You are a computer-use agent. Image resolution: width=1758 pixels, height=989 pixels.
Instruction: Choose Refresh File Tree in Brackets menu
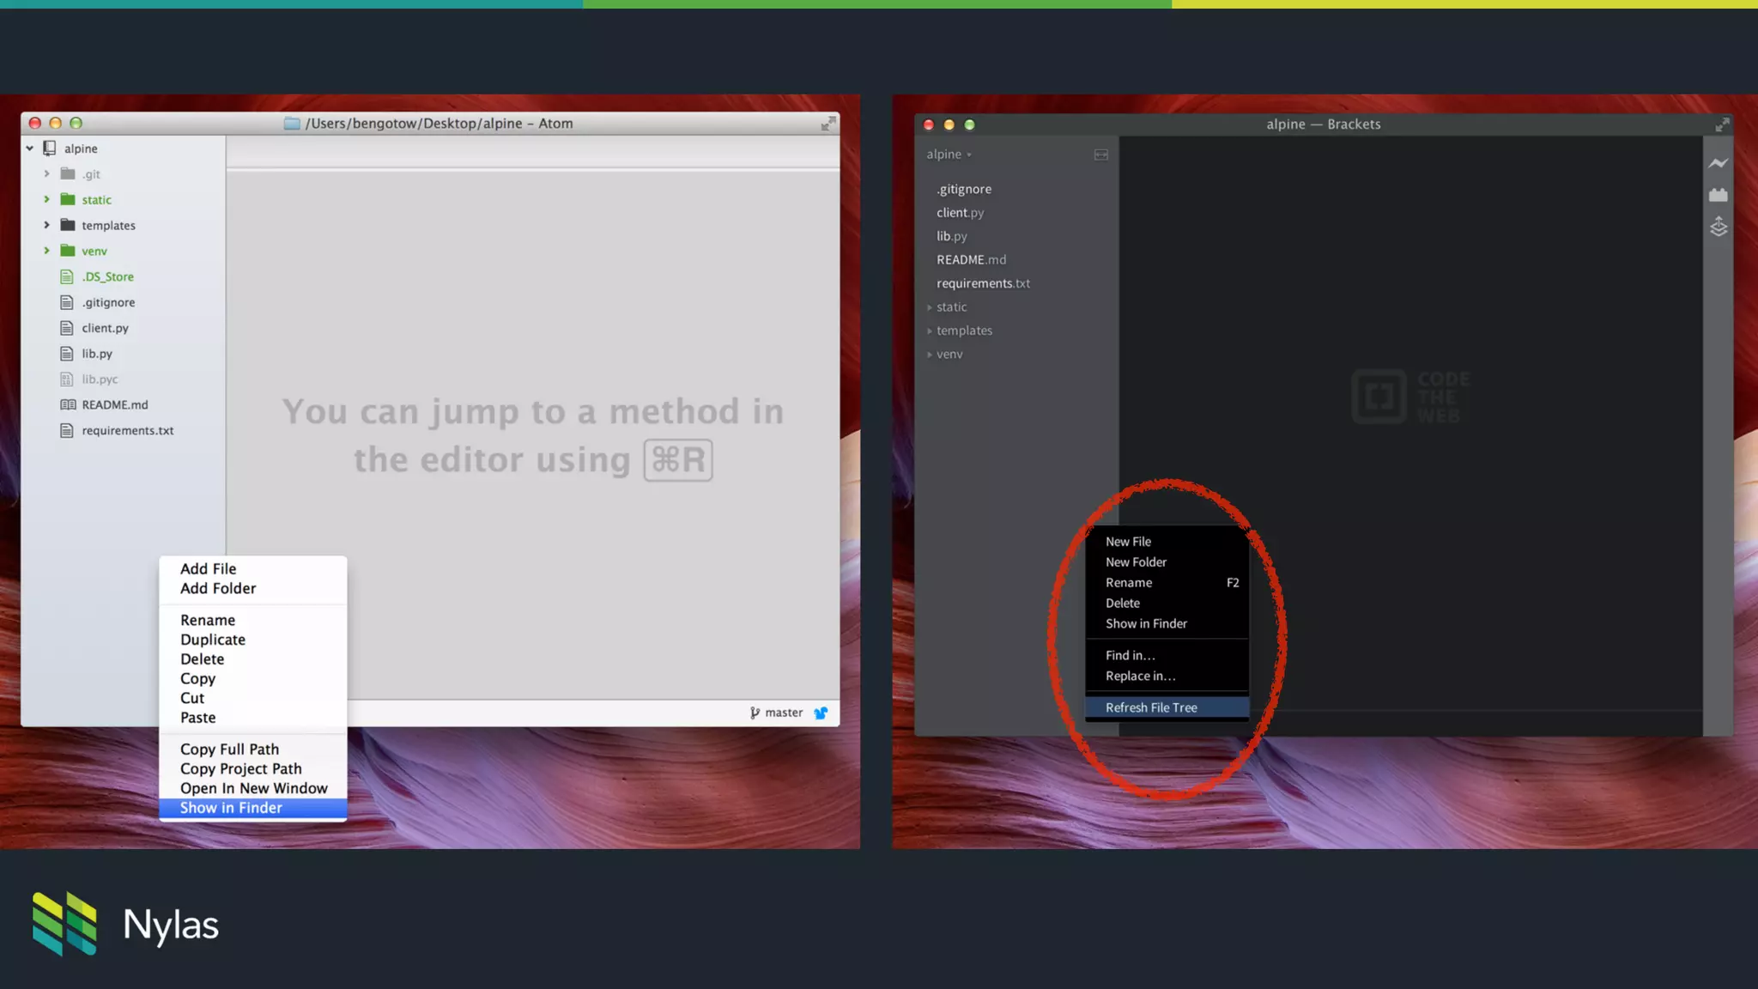1151,707
